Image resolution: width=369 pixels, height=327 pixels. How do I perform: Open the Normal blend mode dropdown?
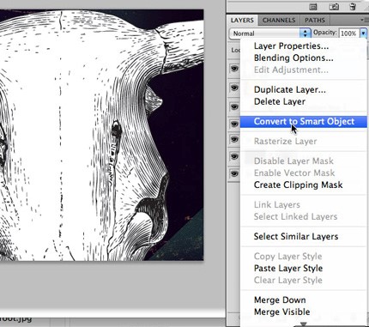coord(270,33)
